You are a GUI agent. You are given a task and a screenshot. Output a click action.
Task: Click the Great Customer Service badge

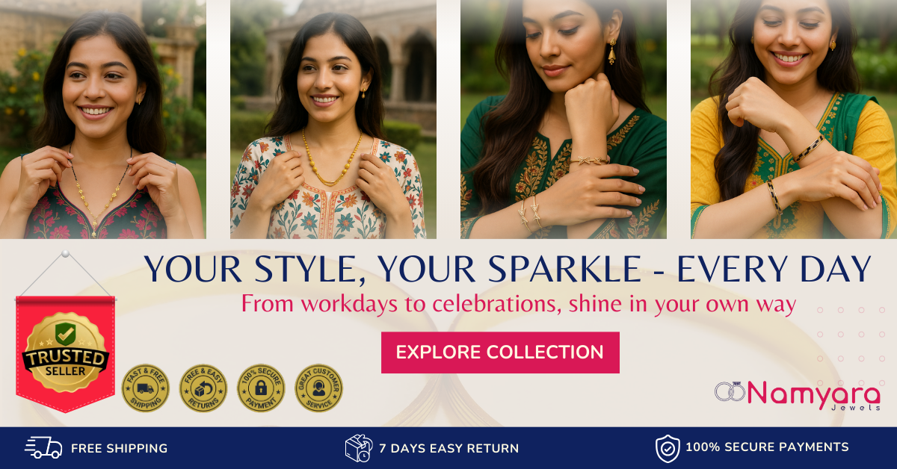pos(318,388)
